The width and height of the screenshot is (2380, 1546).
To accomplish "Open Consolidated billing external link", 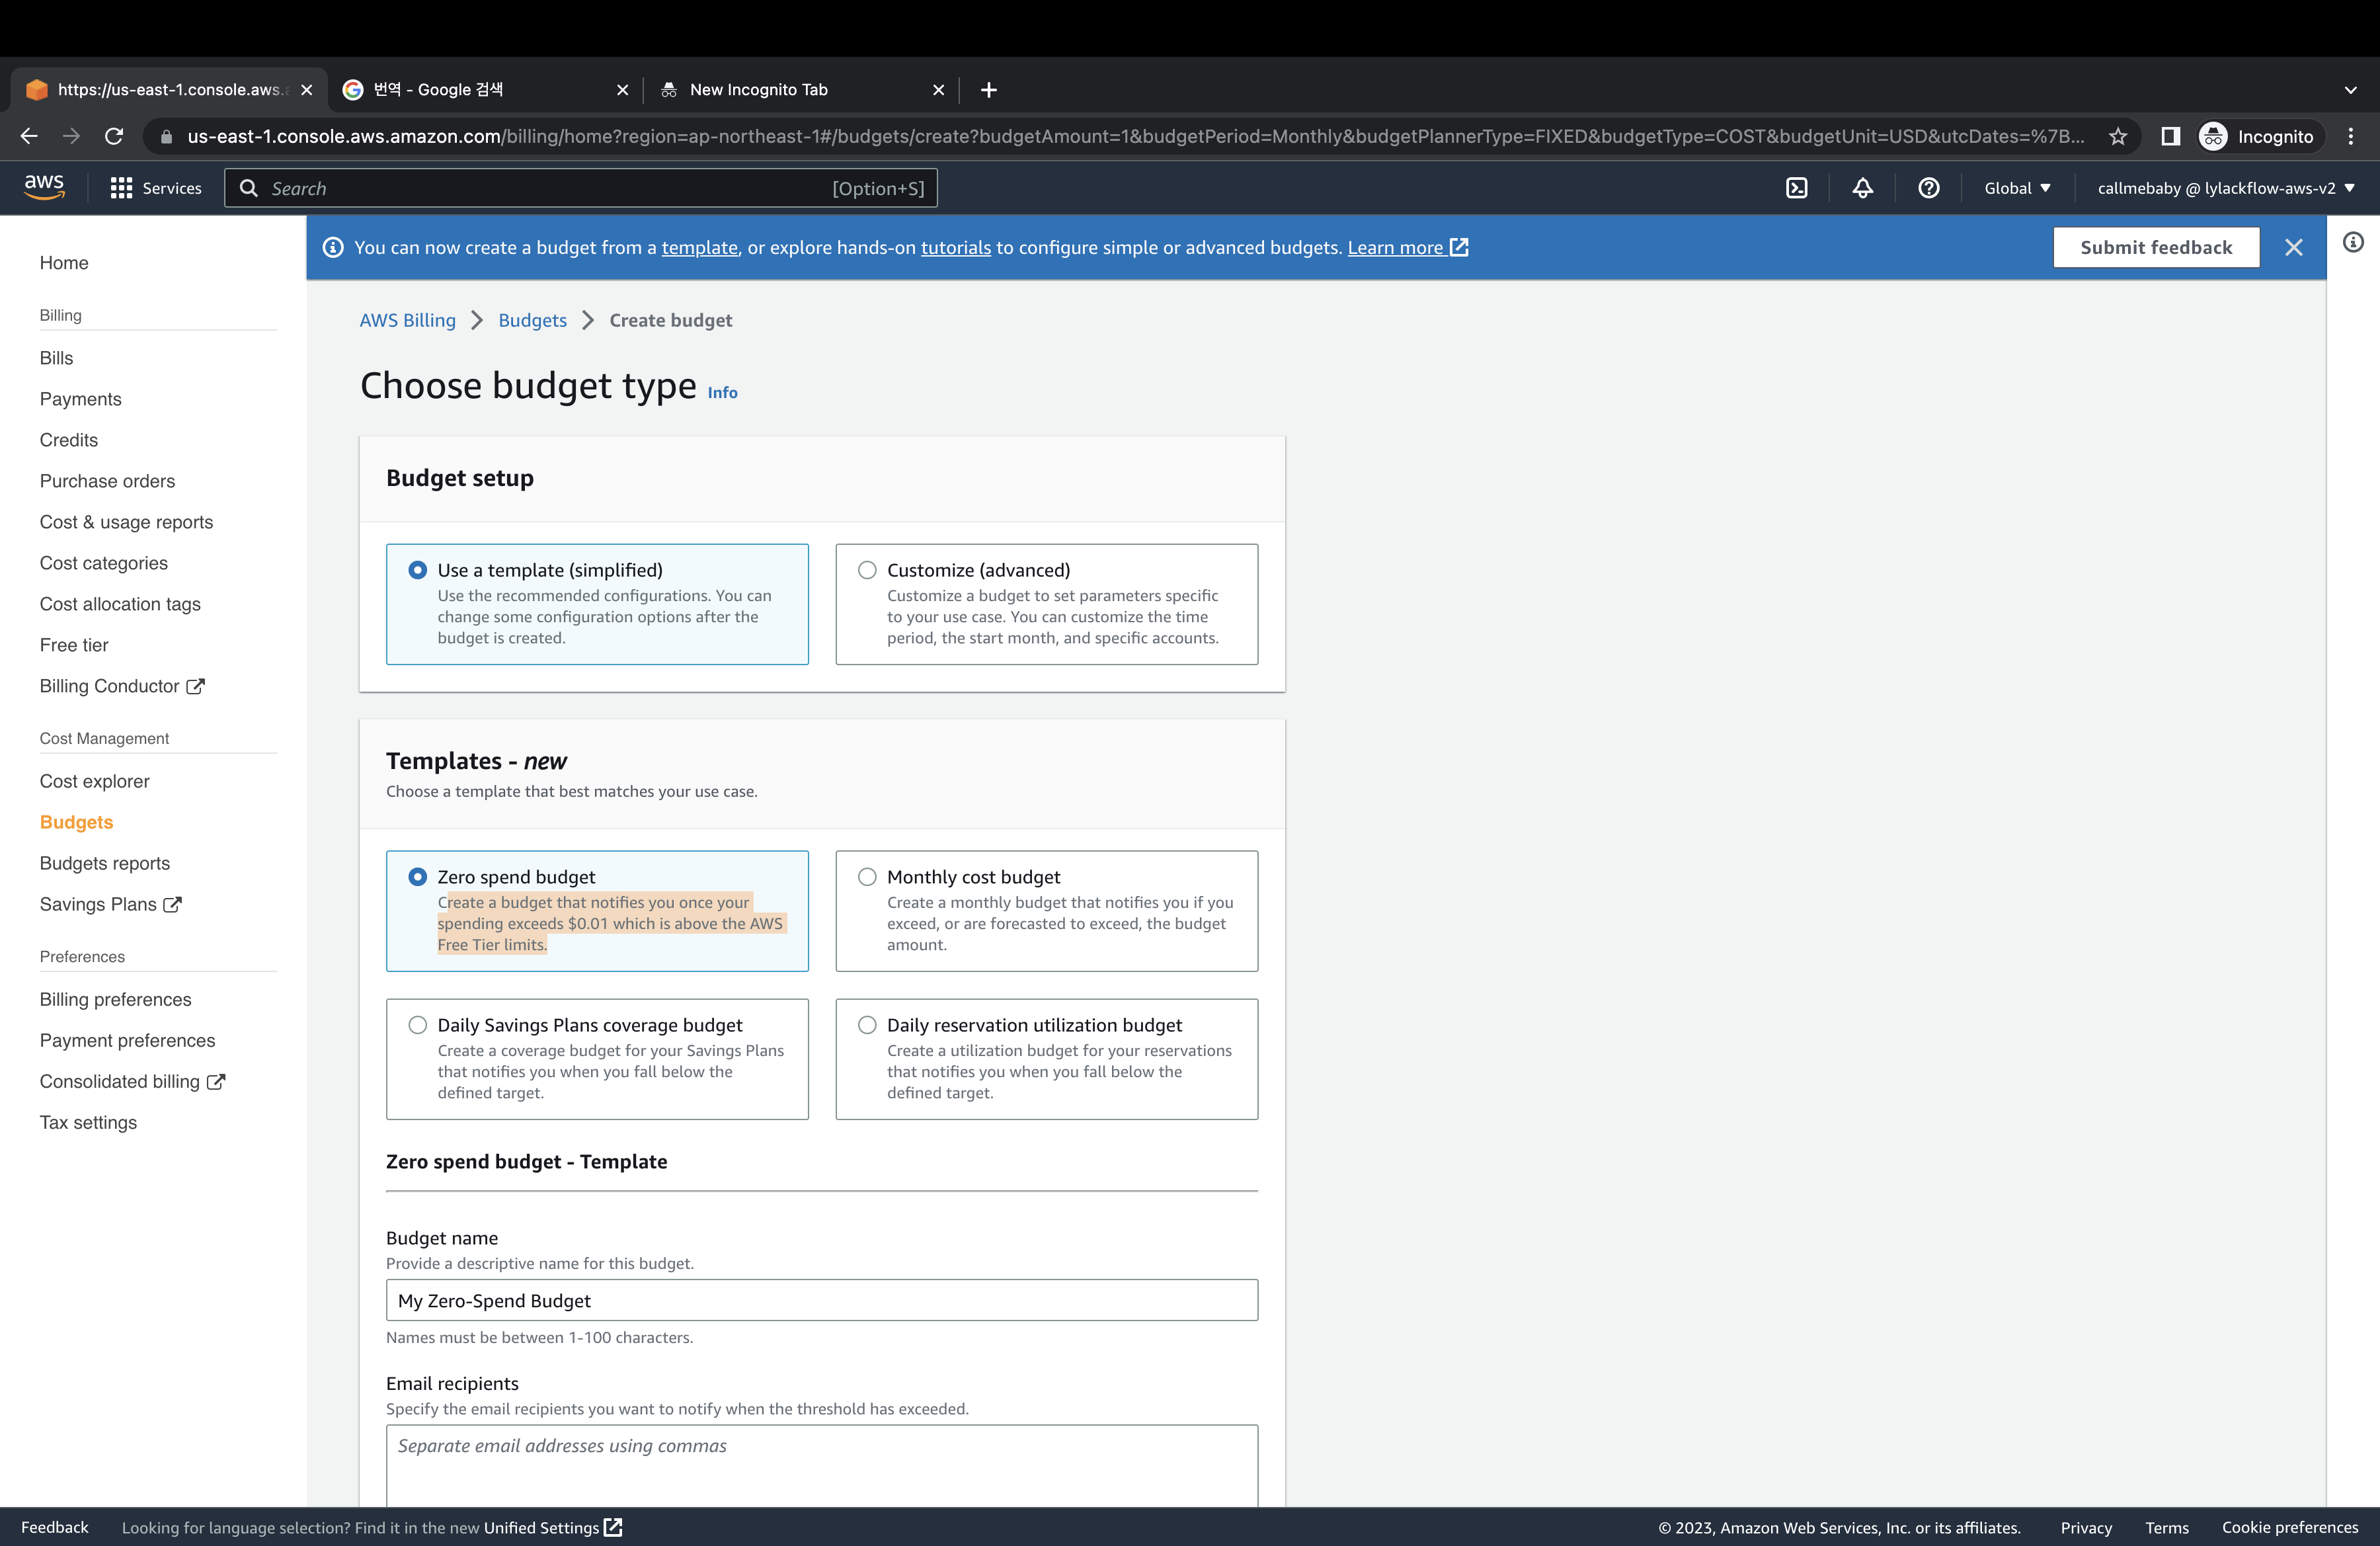I will pyautogui.click(x=132, y=1081).
